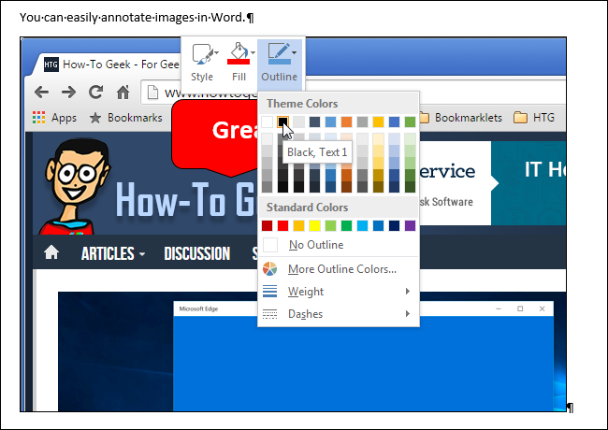Click the Outline pen icon
This screenshot has width=608, height=430.
pos(279,53)
